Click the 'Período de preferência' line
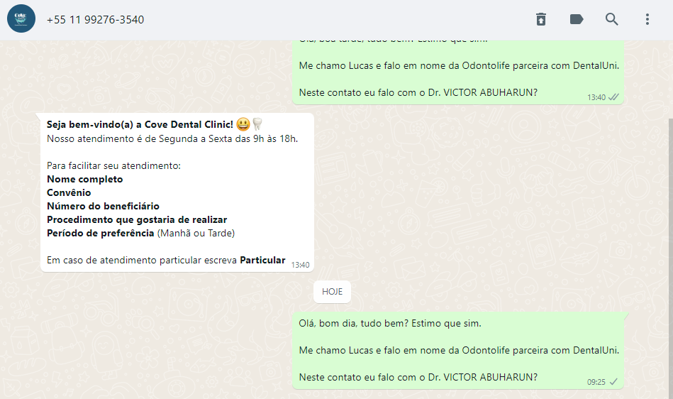The width and height of the screenshot is (673, 399). (x=141, y=233)
